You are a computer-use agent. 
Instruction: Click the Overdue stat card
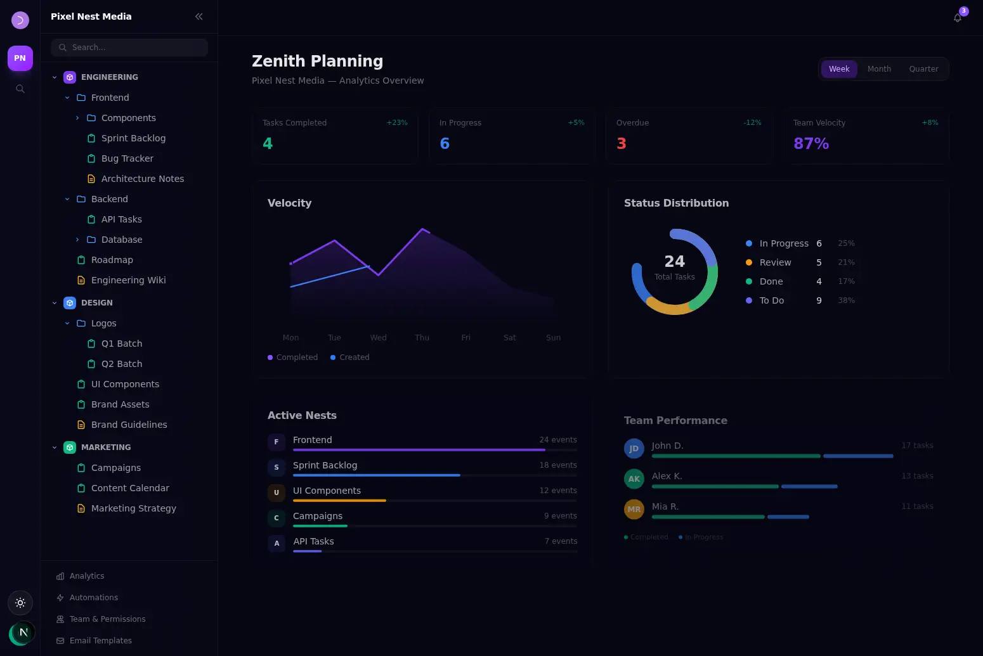click(x=689, y=136)
